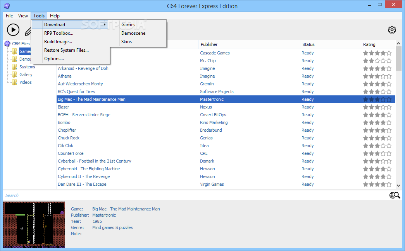Close the Tools menu
405x251 pixels.
(39, 16)
